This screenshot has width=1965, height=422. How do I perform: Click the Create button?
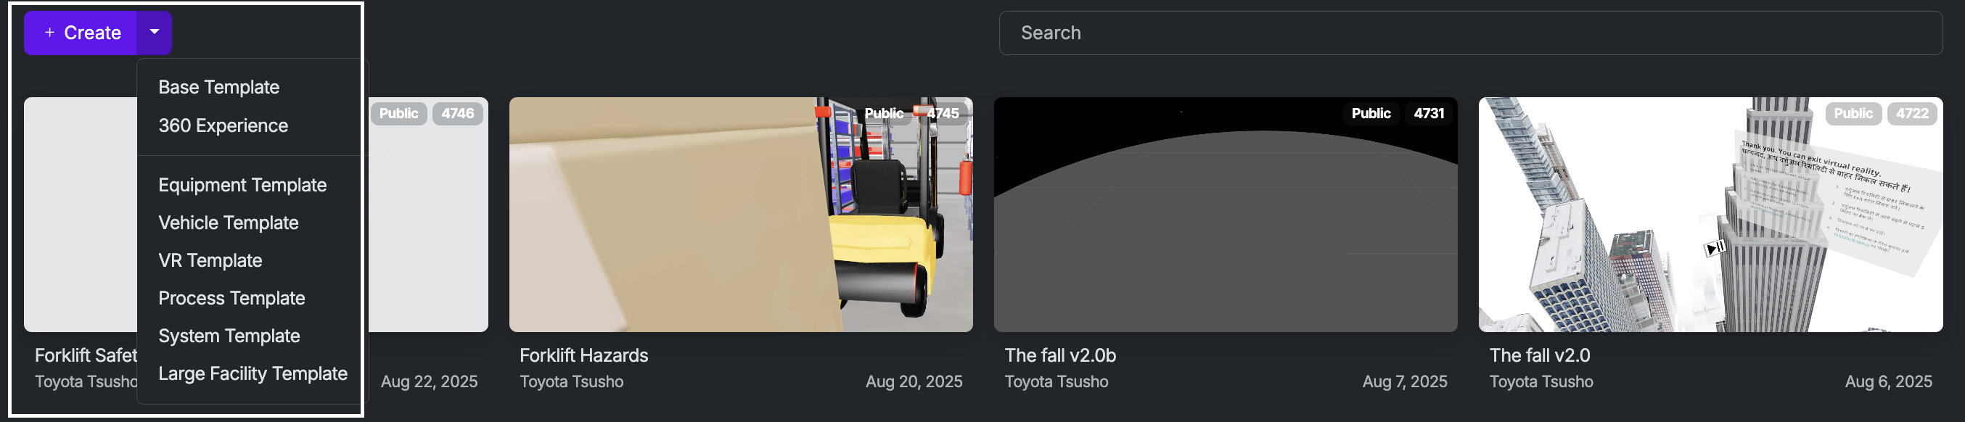point(81,33)
